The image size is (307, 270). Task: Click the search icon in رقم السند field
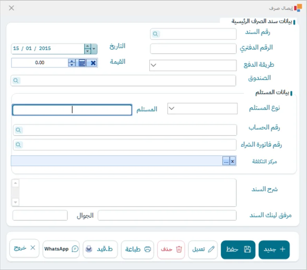[155, 34]
